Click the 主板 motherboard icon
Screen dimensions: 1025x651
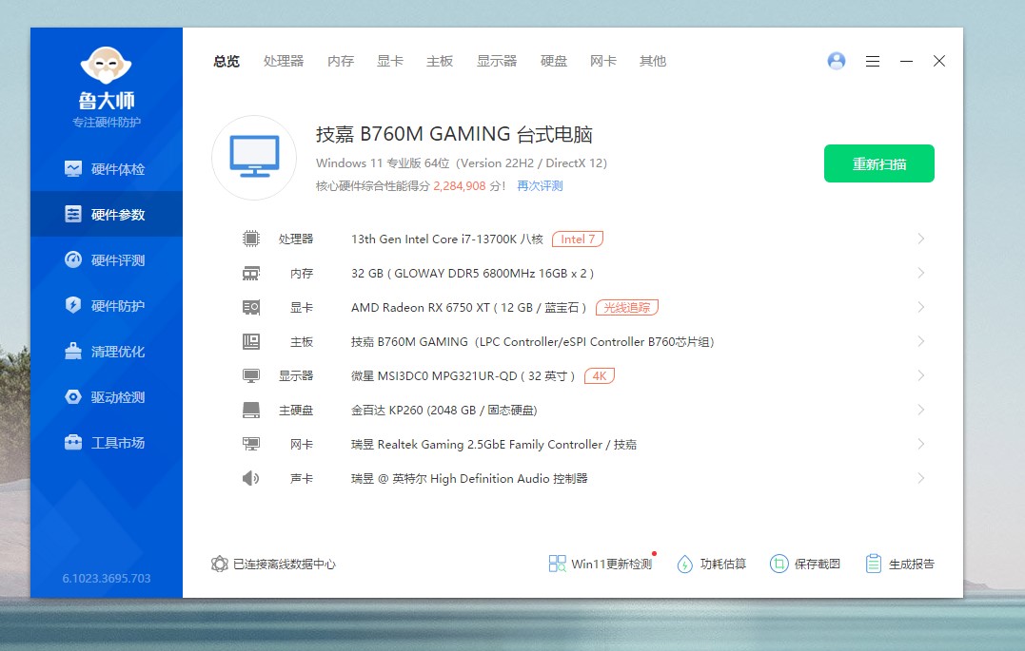(x=251, y=341)
